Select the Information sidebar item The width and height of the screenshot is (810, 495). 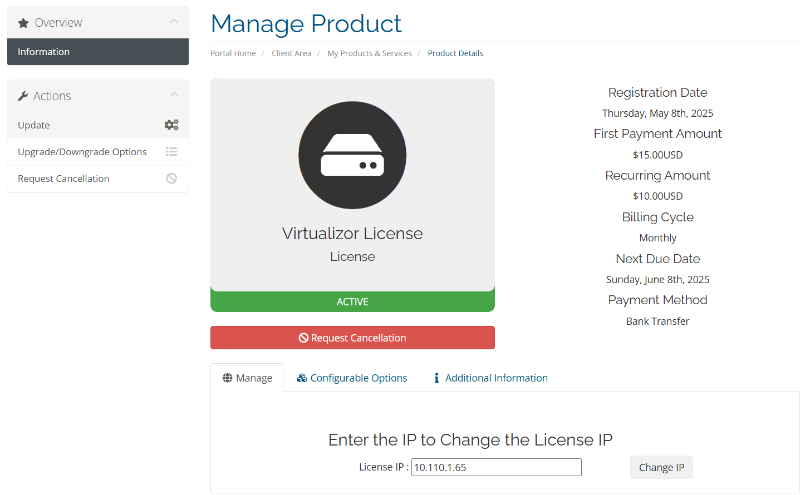pos(98,52)
